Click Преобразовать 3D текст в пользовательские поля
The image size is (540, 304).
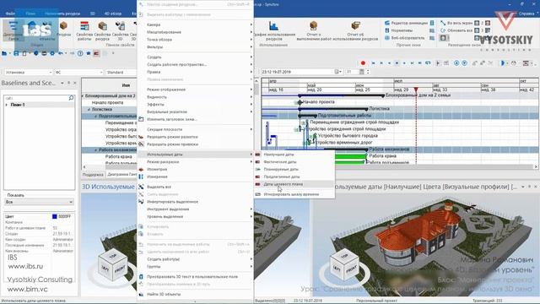point(192,277)
